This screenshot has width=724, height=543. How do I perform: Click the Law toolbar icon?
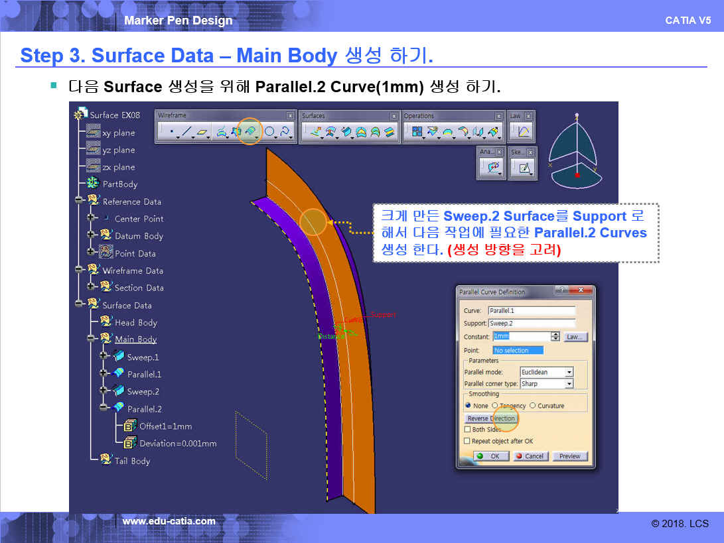click(523, 132)
